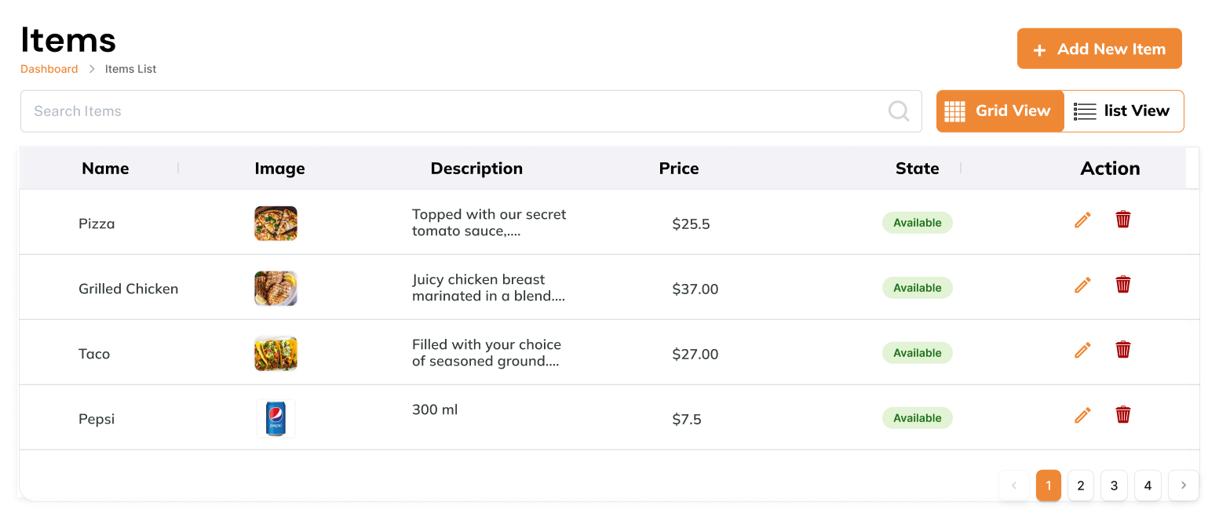The image size is (1208, 513).
Task: Toggle the Available state badge for Pizza
Action: (x=917, y=223)
